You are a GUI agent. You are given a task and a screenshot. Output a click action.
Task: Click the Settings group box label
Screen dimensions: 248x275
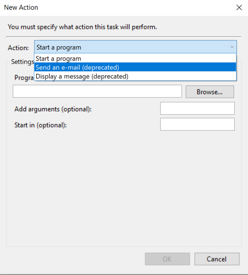(22, 61)
